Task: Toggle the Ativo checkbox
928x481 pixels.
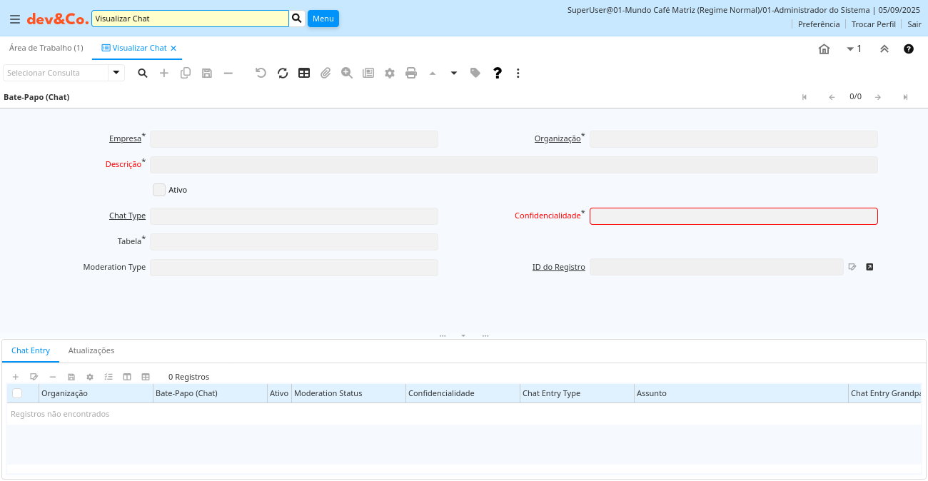Action: click(x=159, y=190)
